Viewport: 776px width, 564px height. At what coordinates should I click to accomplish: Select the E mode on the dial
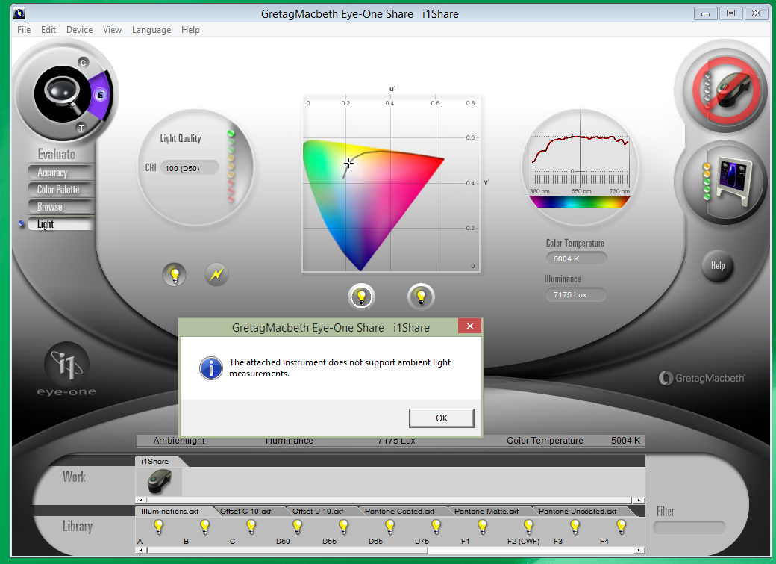point(101,95)
